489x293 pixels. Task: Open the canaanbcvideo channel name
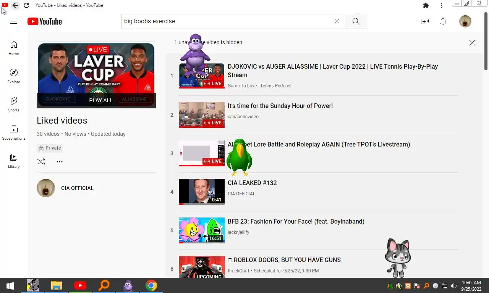(x=243, y=117)
